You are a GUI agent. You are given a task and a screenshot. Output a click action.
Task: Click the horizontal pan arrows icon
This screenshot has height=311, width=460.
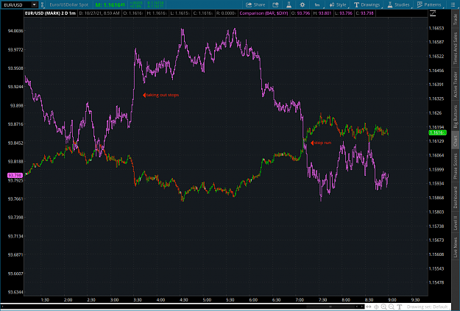(x=369, y=307)
